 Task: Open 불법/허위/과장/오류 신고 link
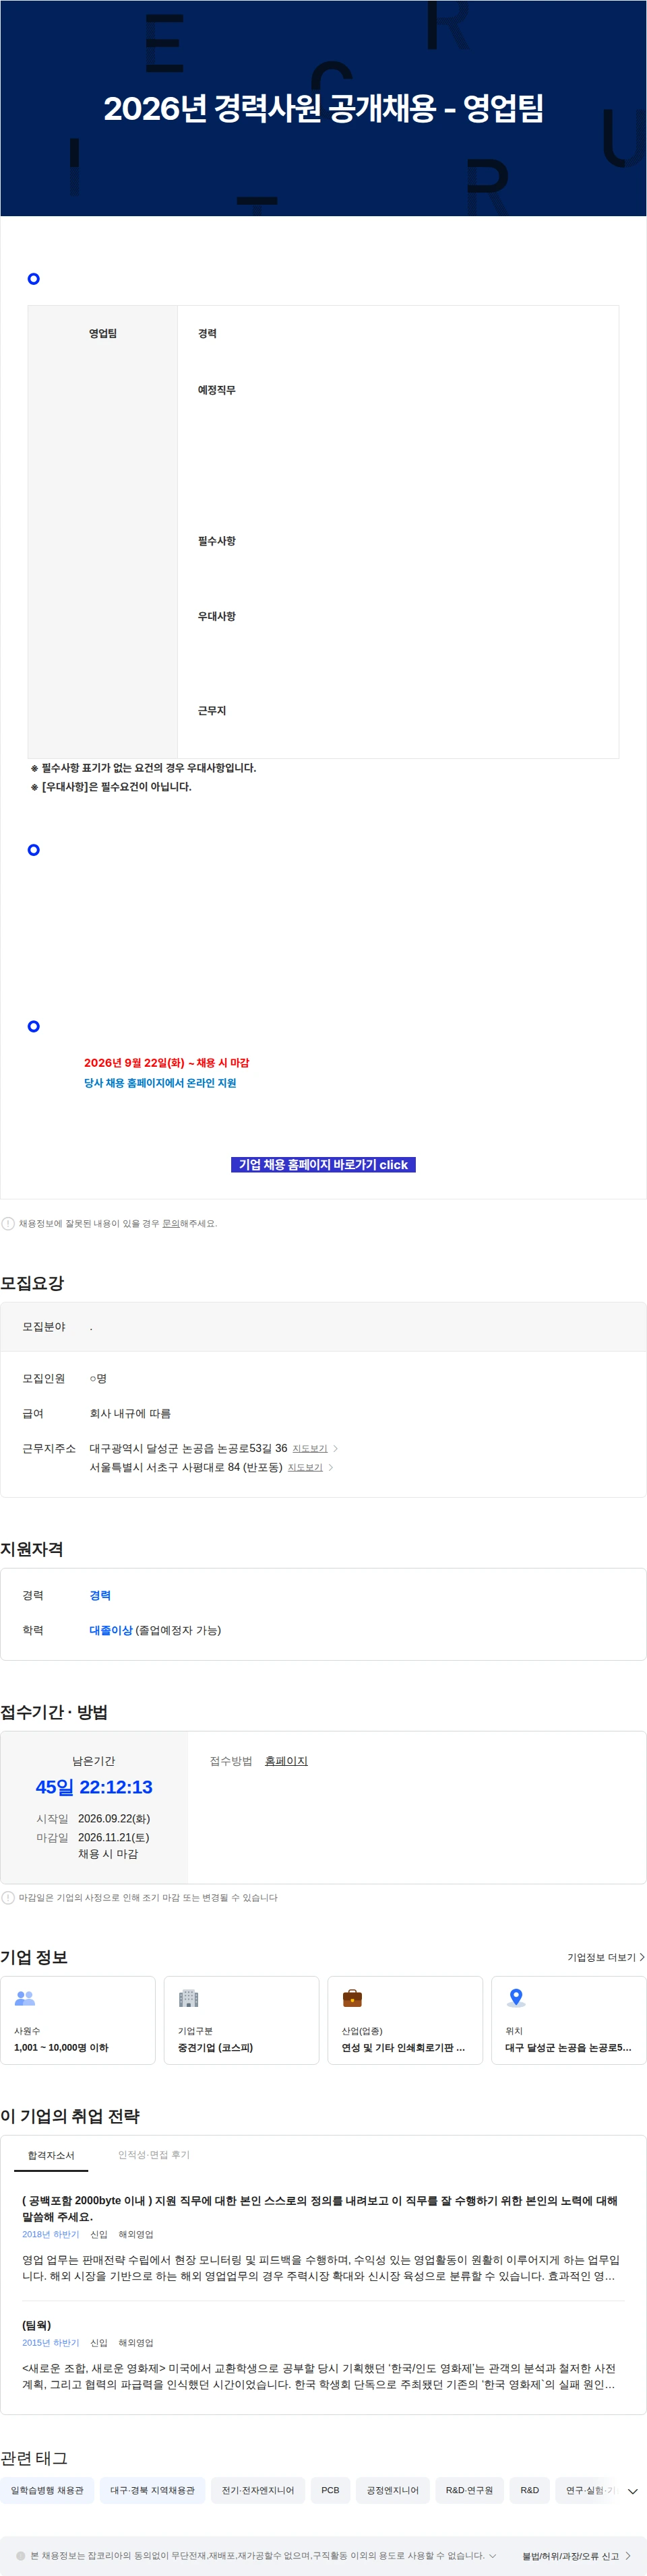point(576,2555)
